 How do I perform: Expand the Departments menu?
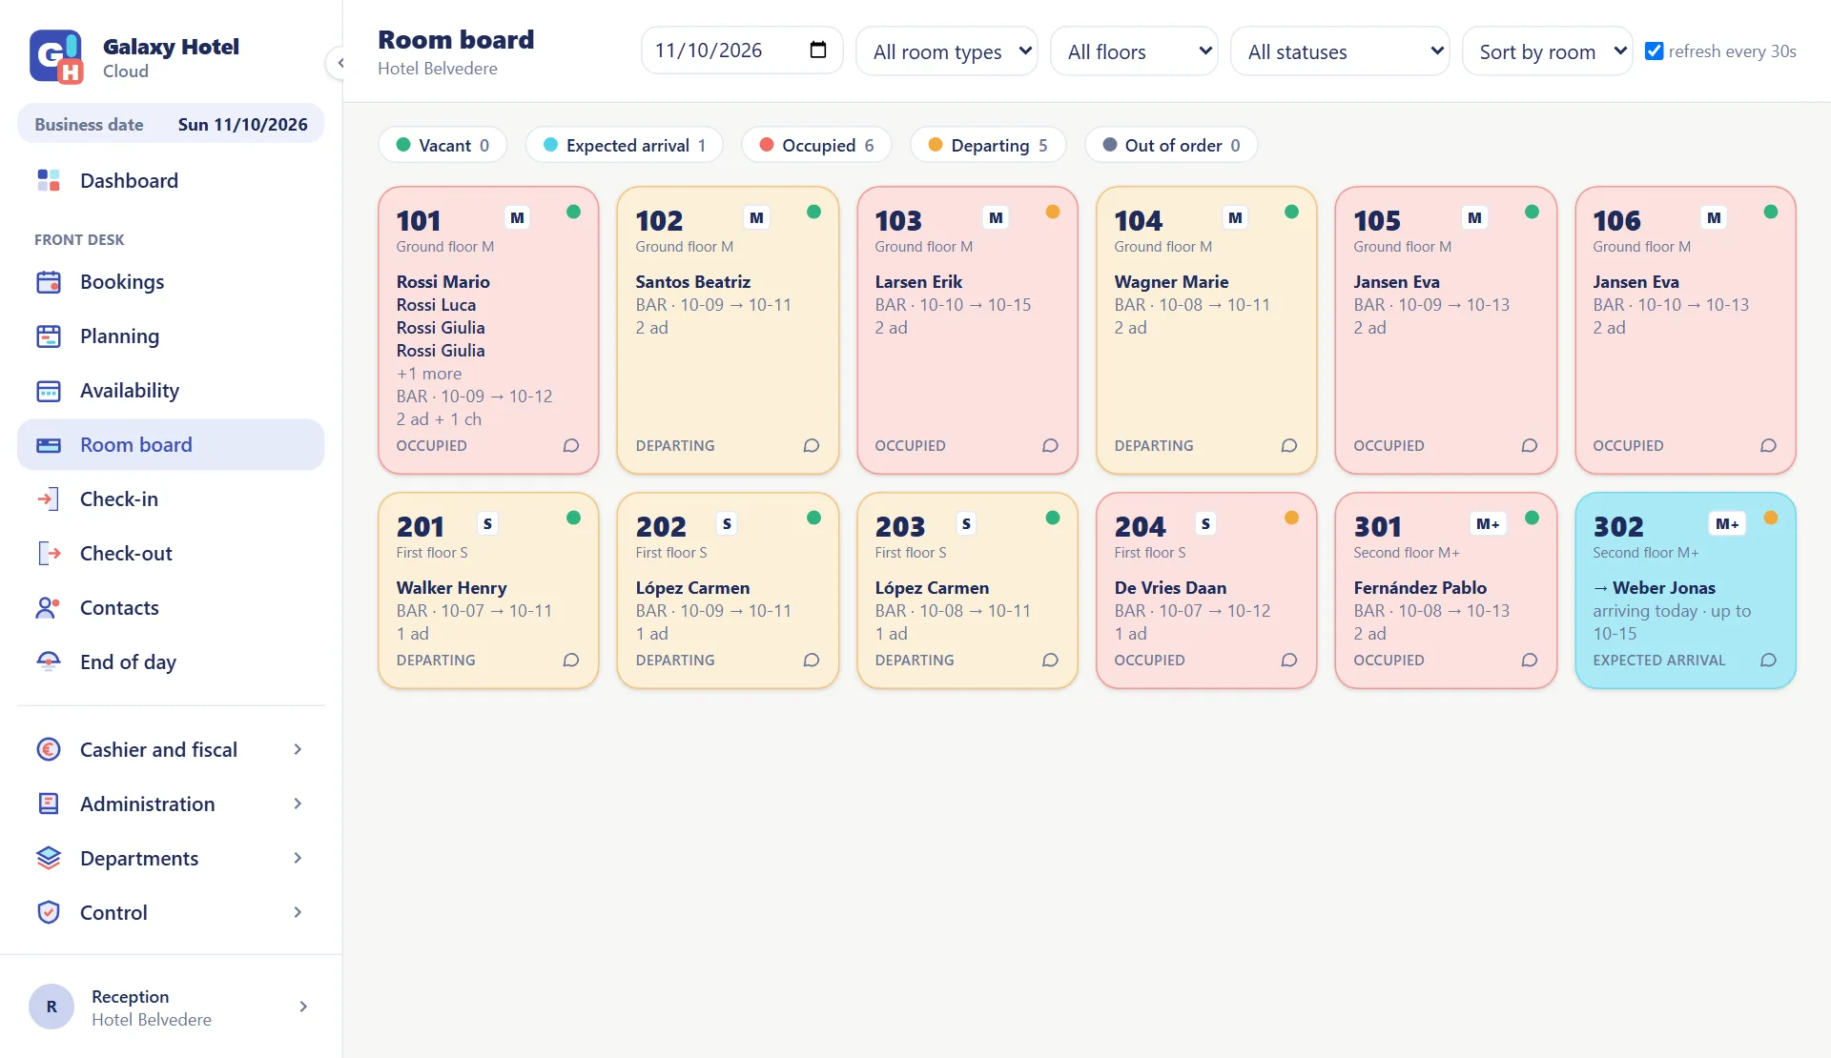coord(171,859)
